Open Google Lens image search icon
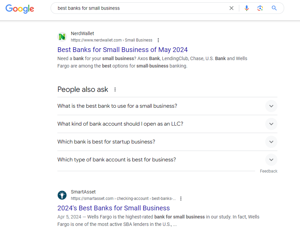 tap(260, 8)
